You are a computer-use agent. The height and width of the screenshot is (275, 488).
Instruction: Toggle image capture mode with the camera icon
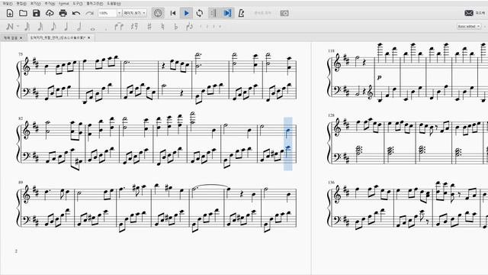click(284, 13)
